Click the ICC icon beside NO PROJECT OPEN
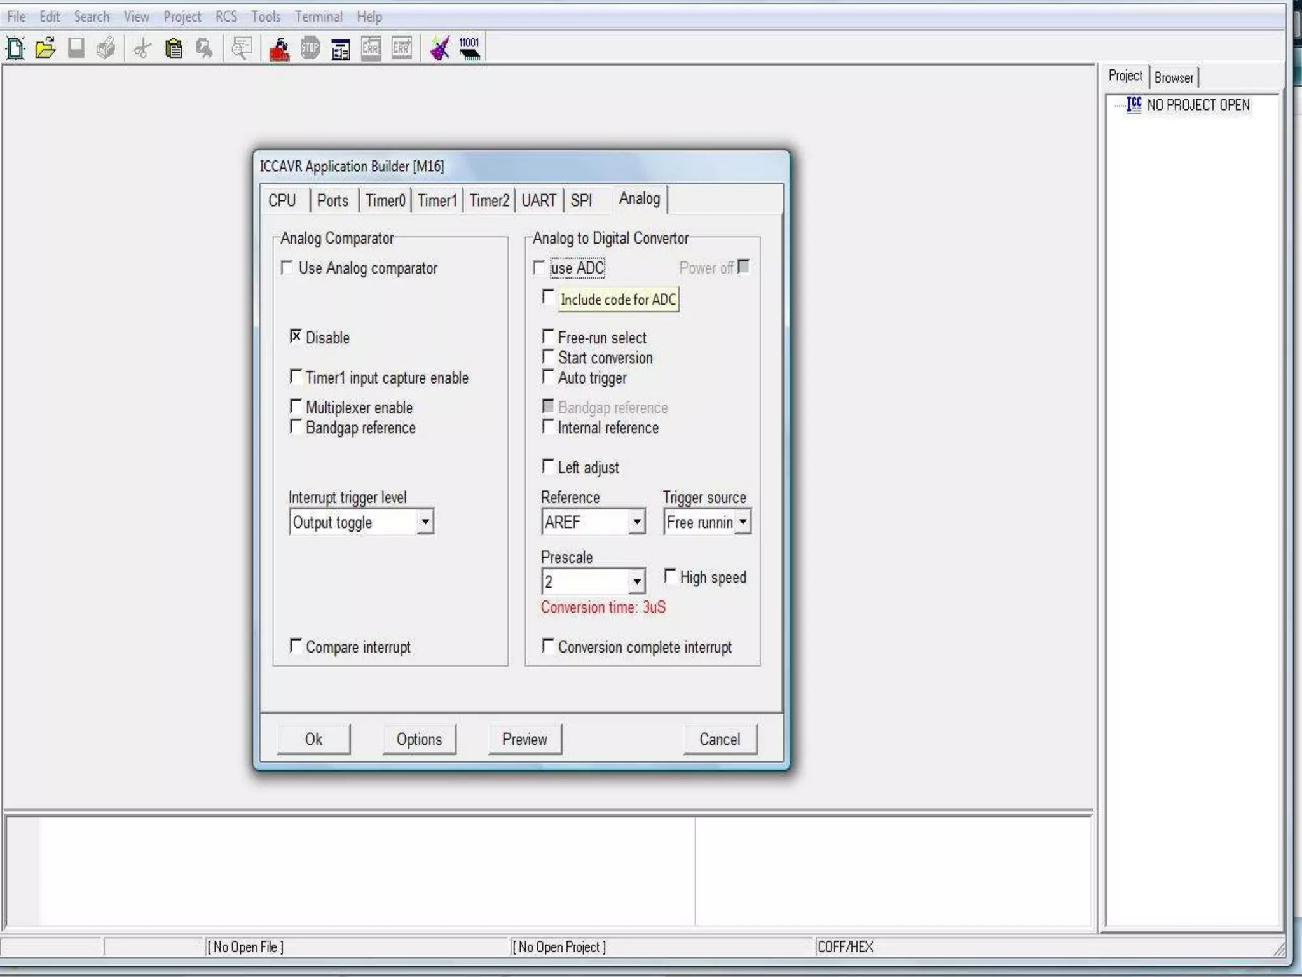 click(x=1134, y=105)
